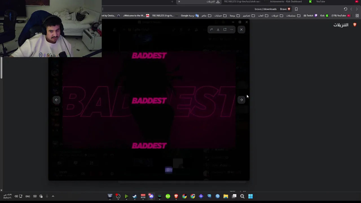This screenshot has height=203, width=361.
Task: Click the BADDEST image in viewer
Action: (149, 100)
